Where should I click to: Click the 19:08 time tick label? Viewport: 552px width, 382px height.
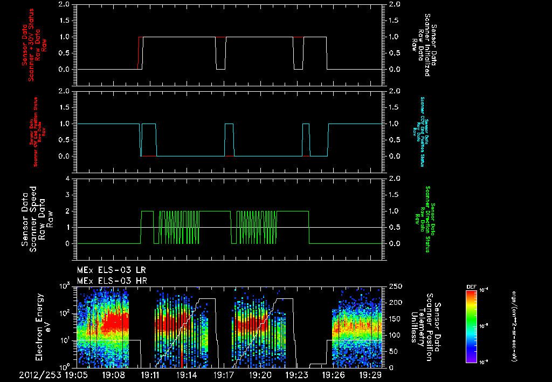click(x=113, y=376)
